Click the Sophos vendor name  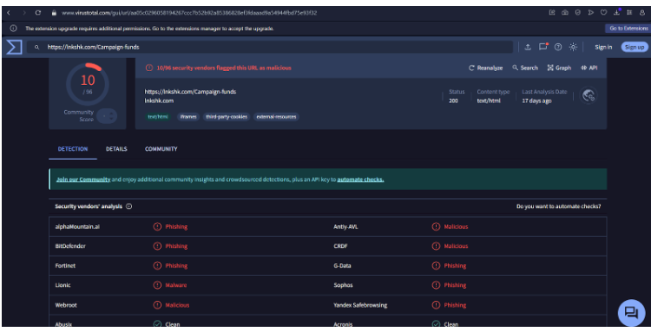[x=343, y=285]
